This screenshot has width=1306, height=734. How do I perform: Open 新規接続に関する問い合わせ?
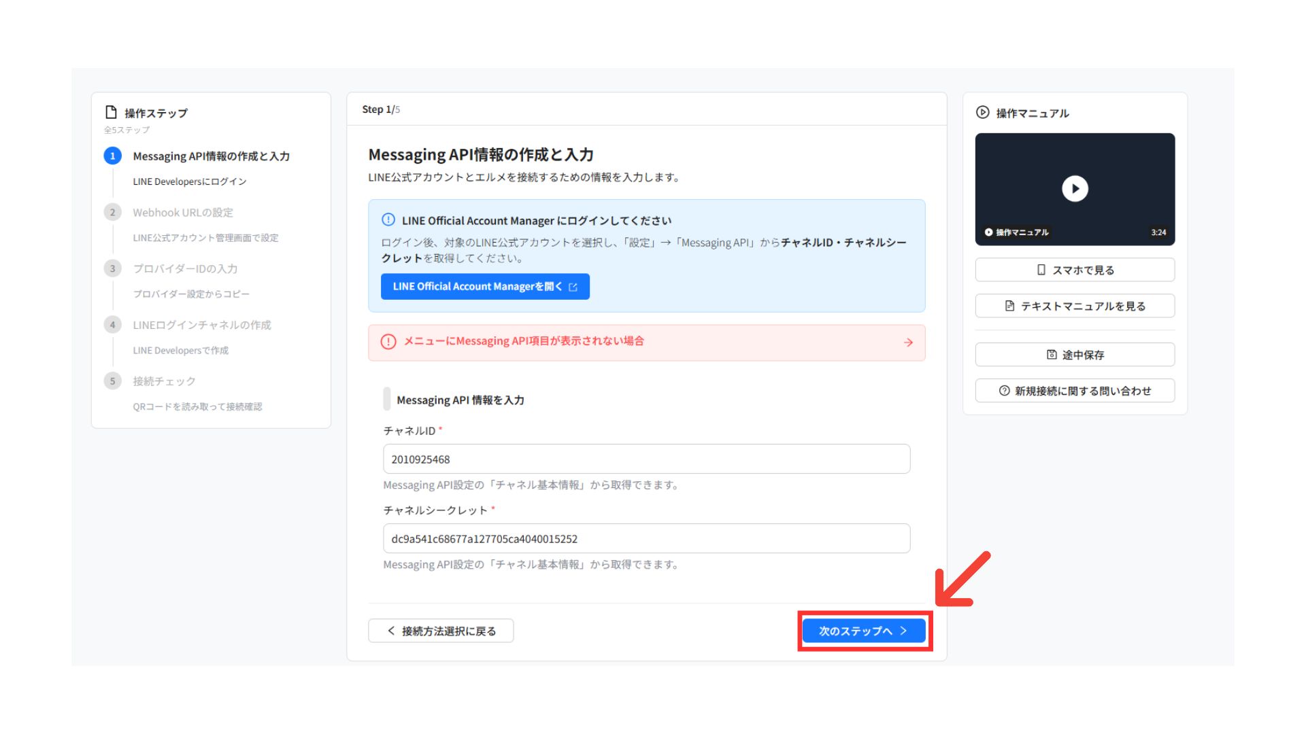(1075, 391)
